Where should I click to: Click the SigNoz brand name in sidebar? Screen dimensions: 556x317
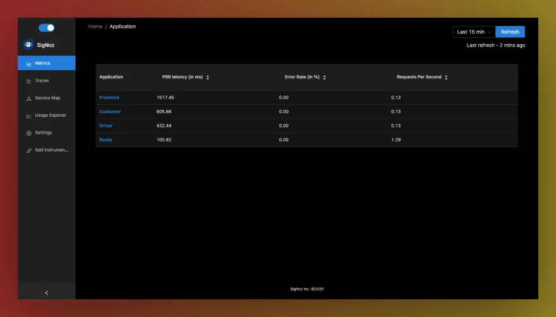45,45
